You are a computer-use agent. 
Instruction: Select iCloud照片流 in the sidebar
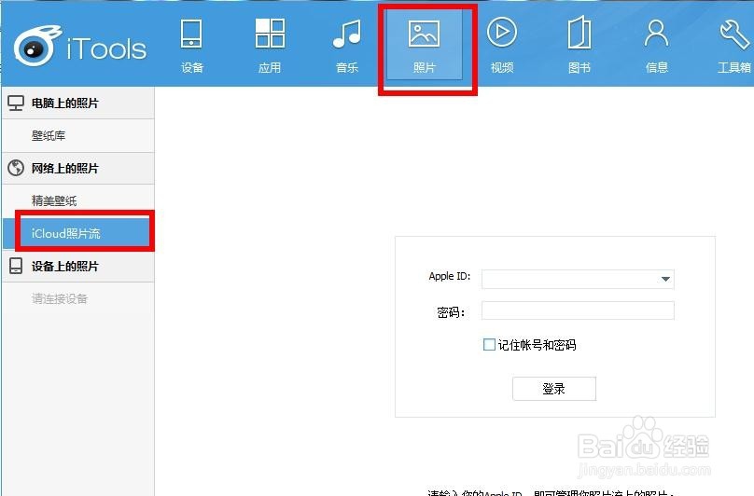[78, 233]
